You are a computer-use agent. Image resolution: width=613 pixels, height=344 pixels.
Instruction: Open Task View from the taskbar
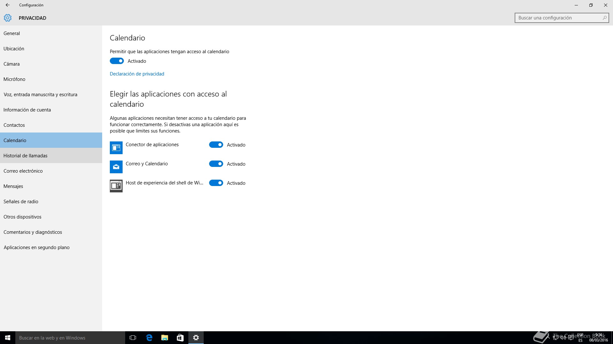(133, 338)
